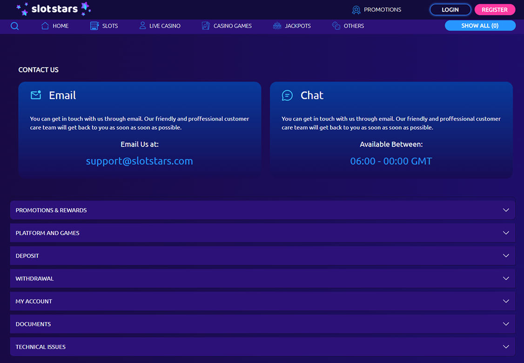The width and height of the screenshot is (524, 363).
Task: Click the Chat bubble icon
Action: (x=287, y=95)
